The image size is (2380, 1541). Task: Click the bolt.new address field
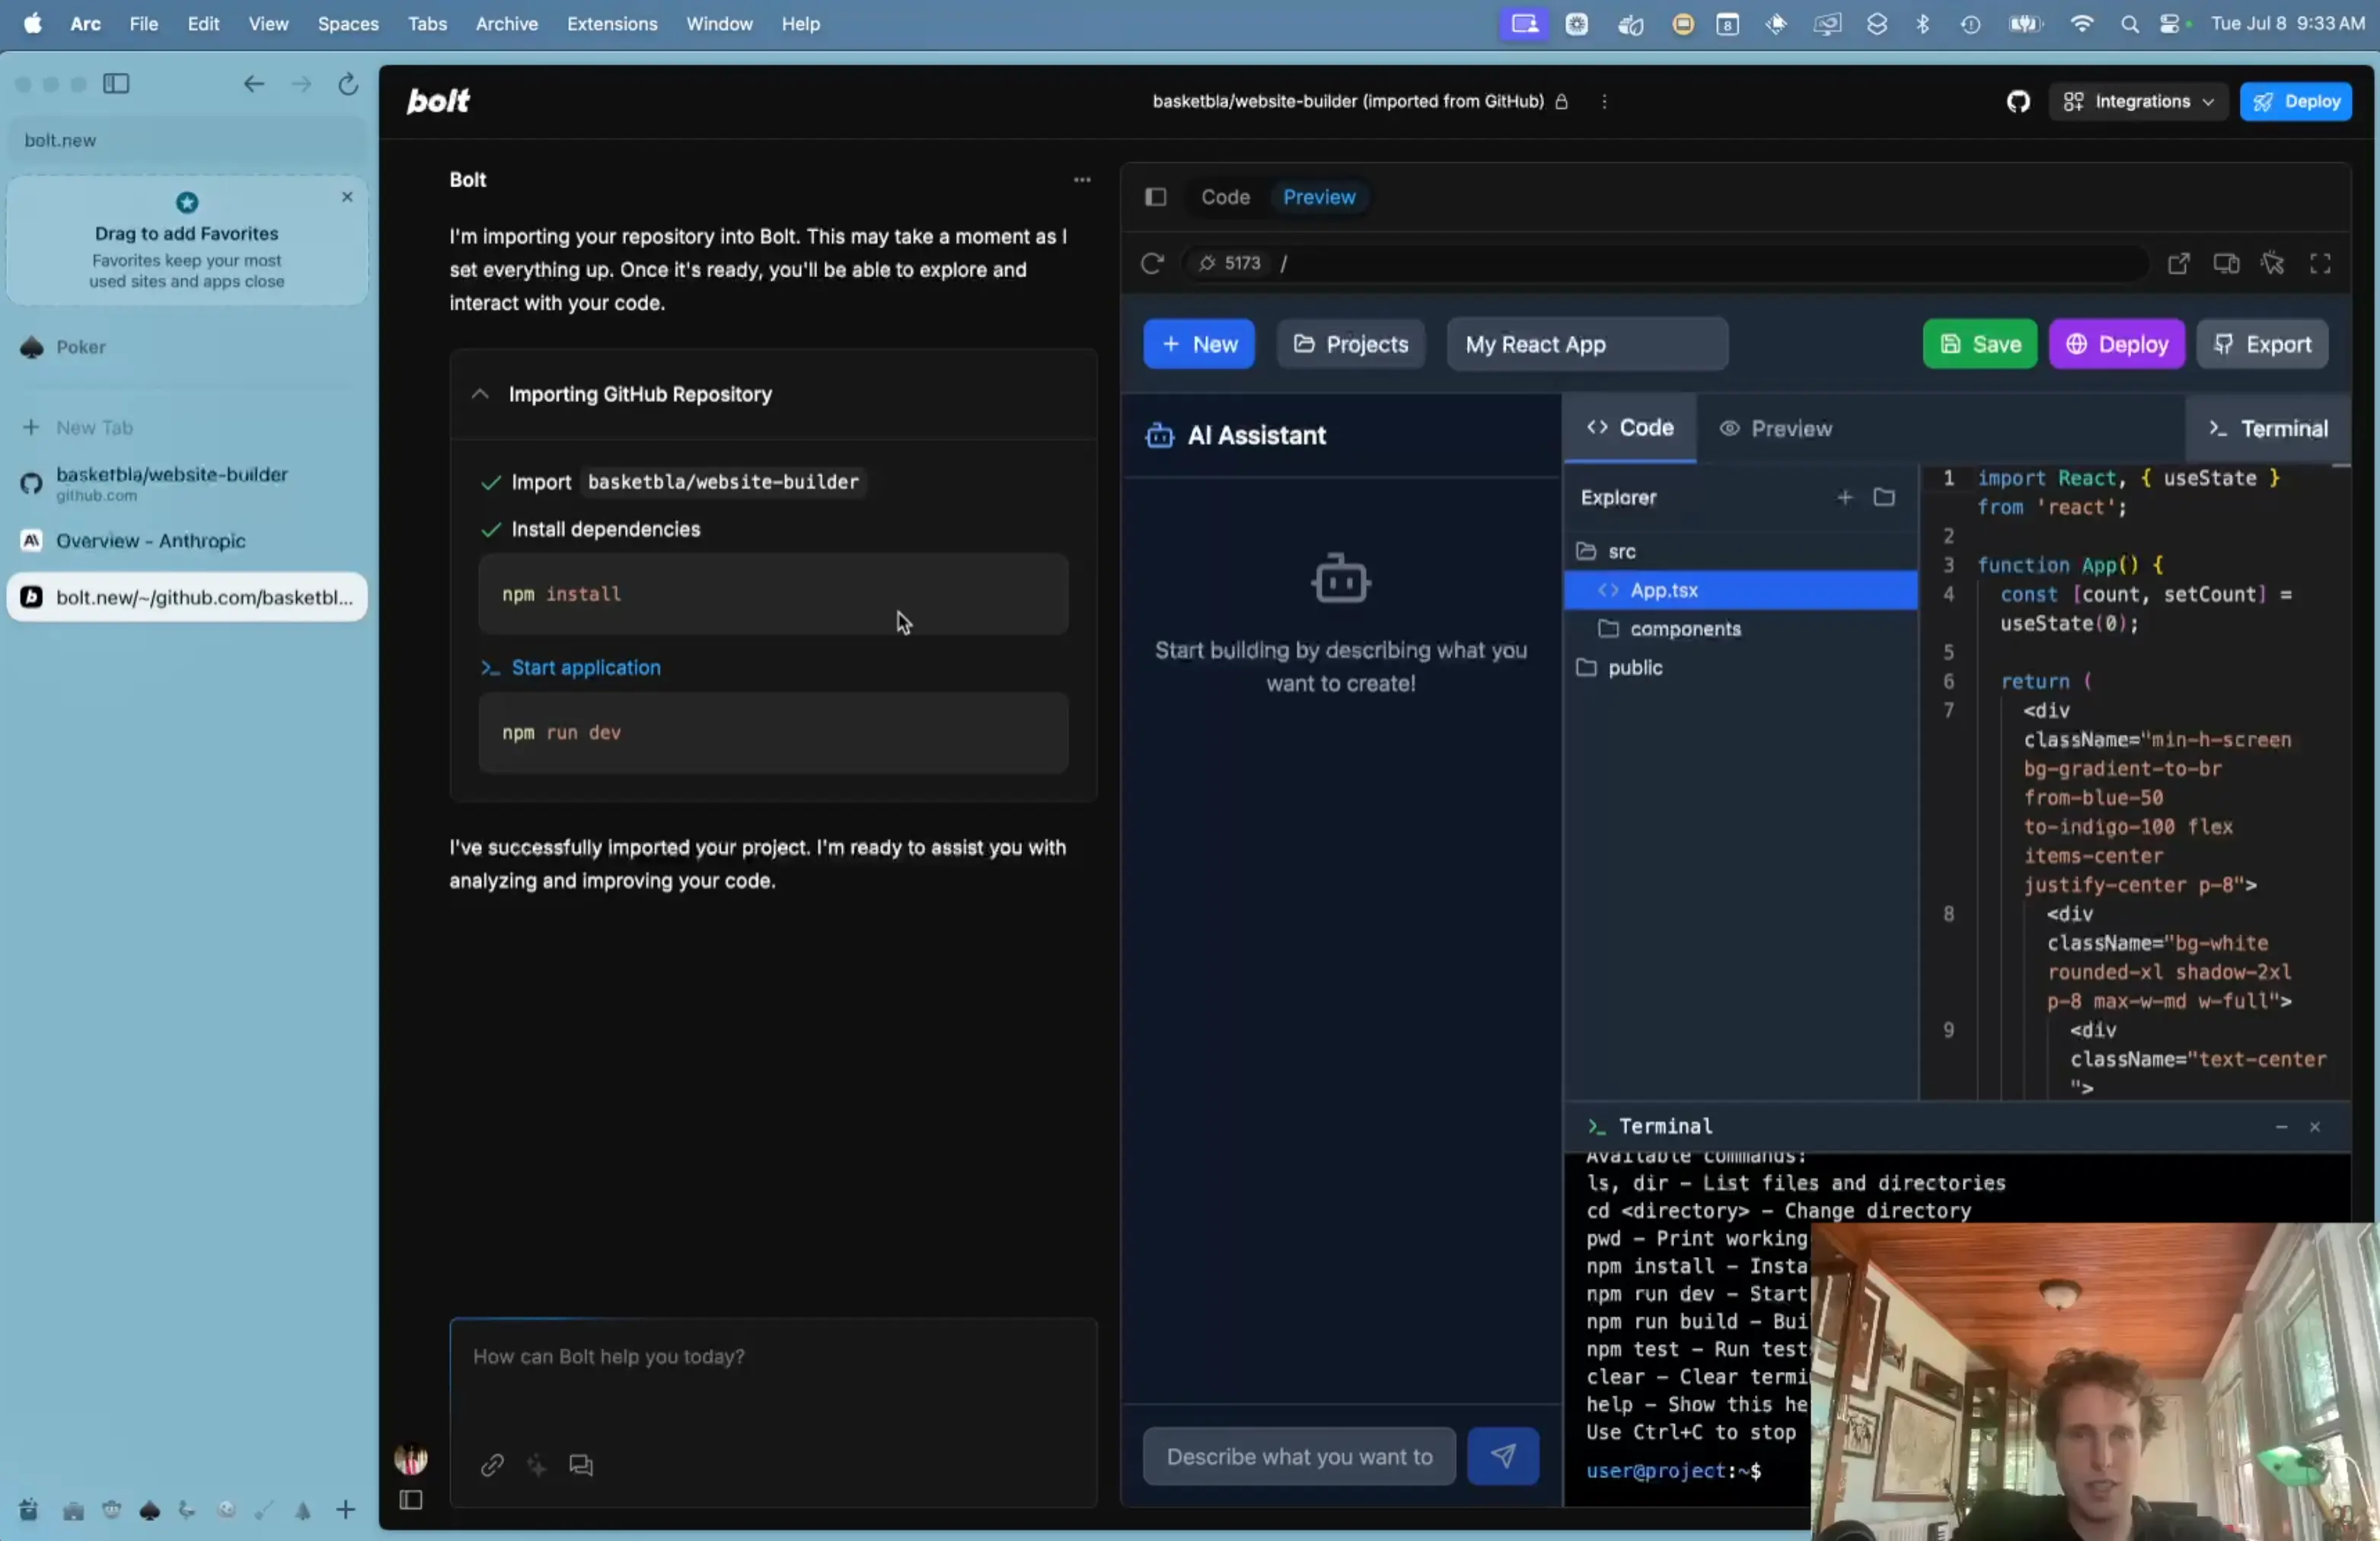click(x=187, y=140)
